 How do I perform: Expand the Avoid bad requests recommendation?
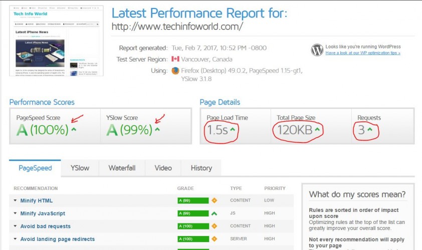pyautogui.click(x=15, y=226)
